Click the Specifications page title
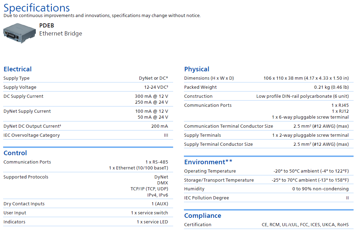This screenshot has width=356, height=230. coord(37,8)
